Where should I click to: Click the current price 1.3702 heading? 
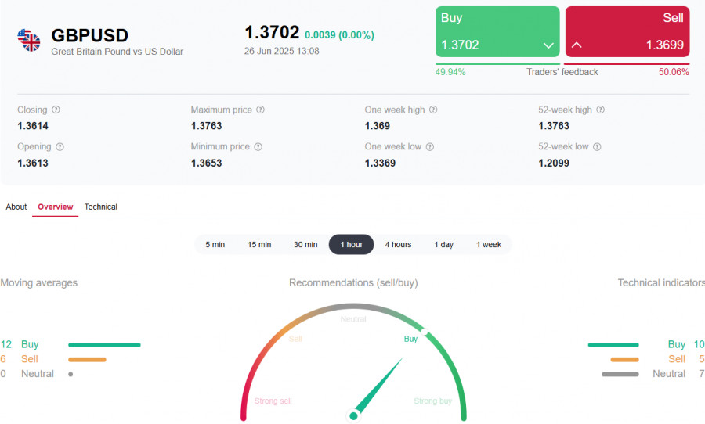click(272, 32)
